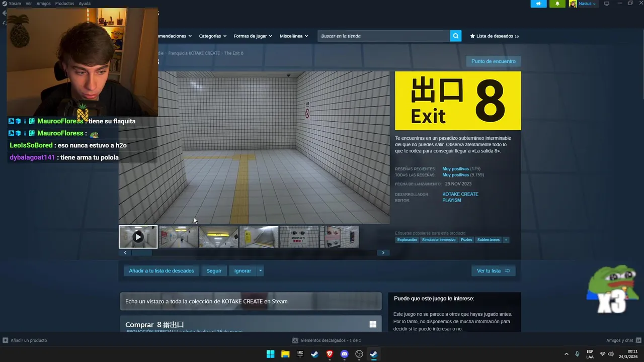Expand the Categorías dropdown
Viewport: 644px width, 362px height.
[x=212, y=36]
